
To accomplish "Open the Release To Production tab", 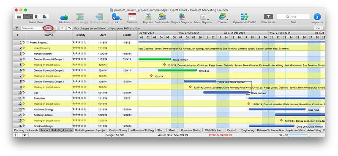I will [x=270, y=130].
